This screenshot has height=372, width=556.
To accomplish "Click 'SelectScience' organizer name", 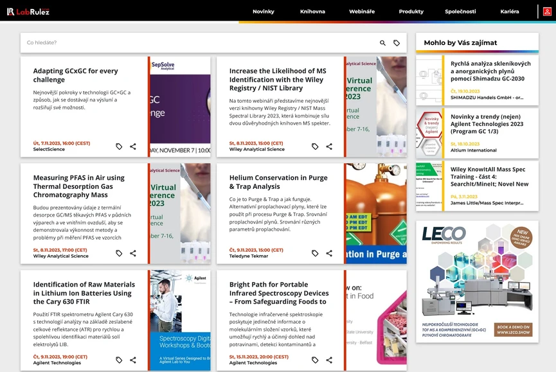I will pyautogui.click(x=49, y=150).
